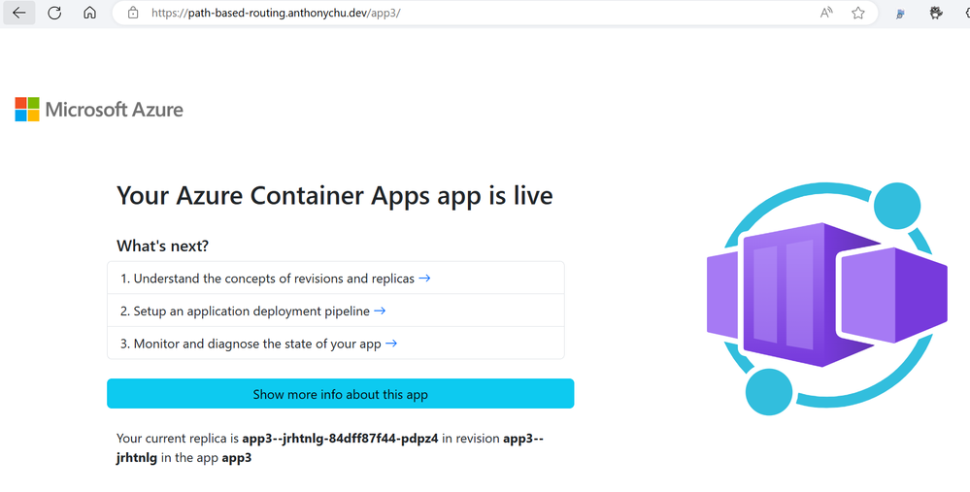Go to the browser Home icon
Viewport: 970px width, 492px height.
pos(89,13)
